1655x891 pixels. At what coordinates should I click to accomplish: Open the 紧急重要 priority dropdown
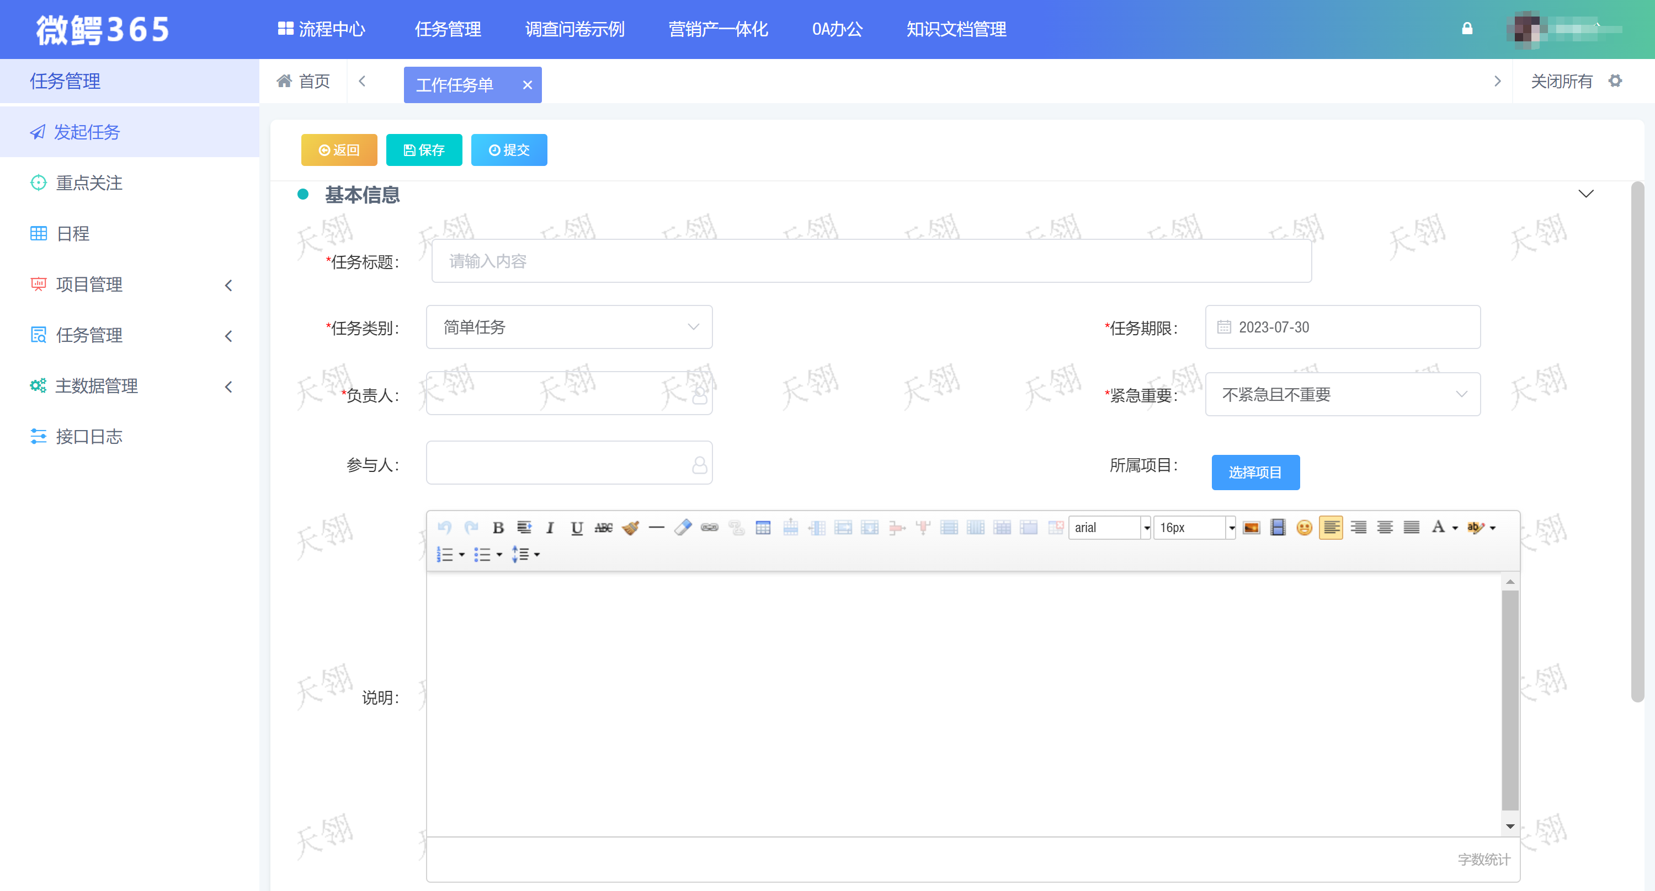[1342, 394]
